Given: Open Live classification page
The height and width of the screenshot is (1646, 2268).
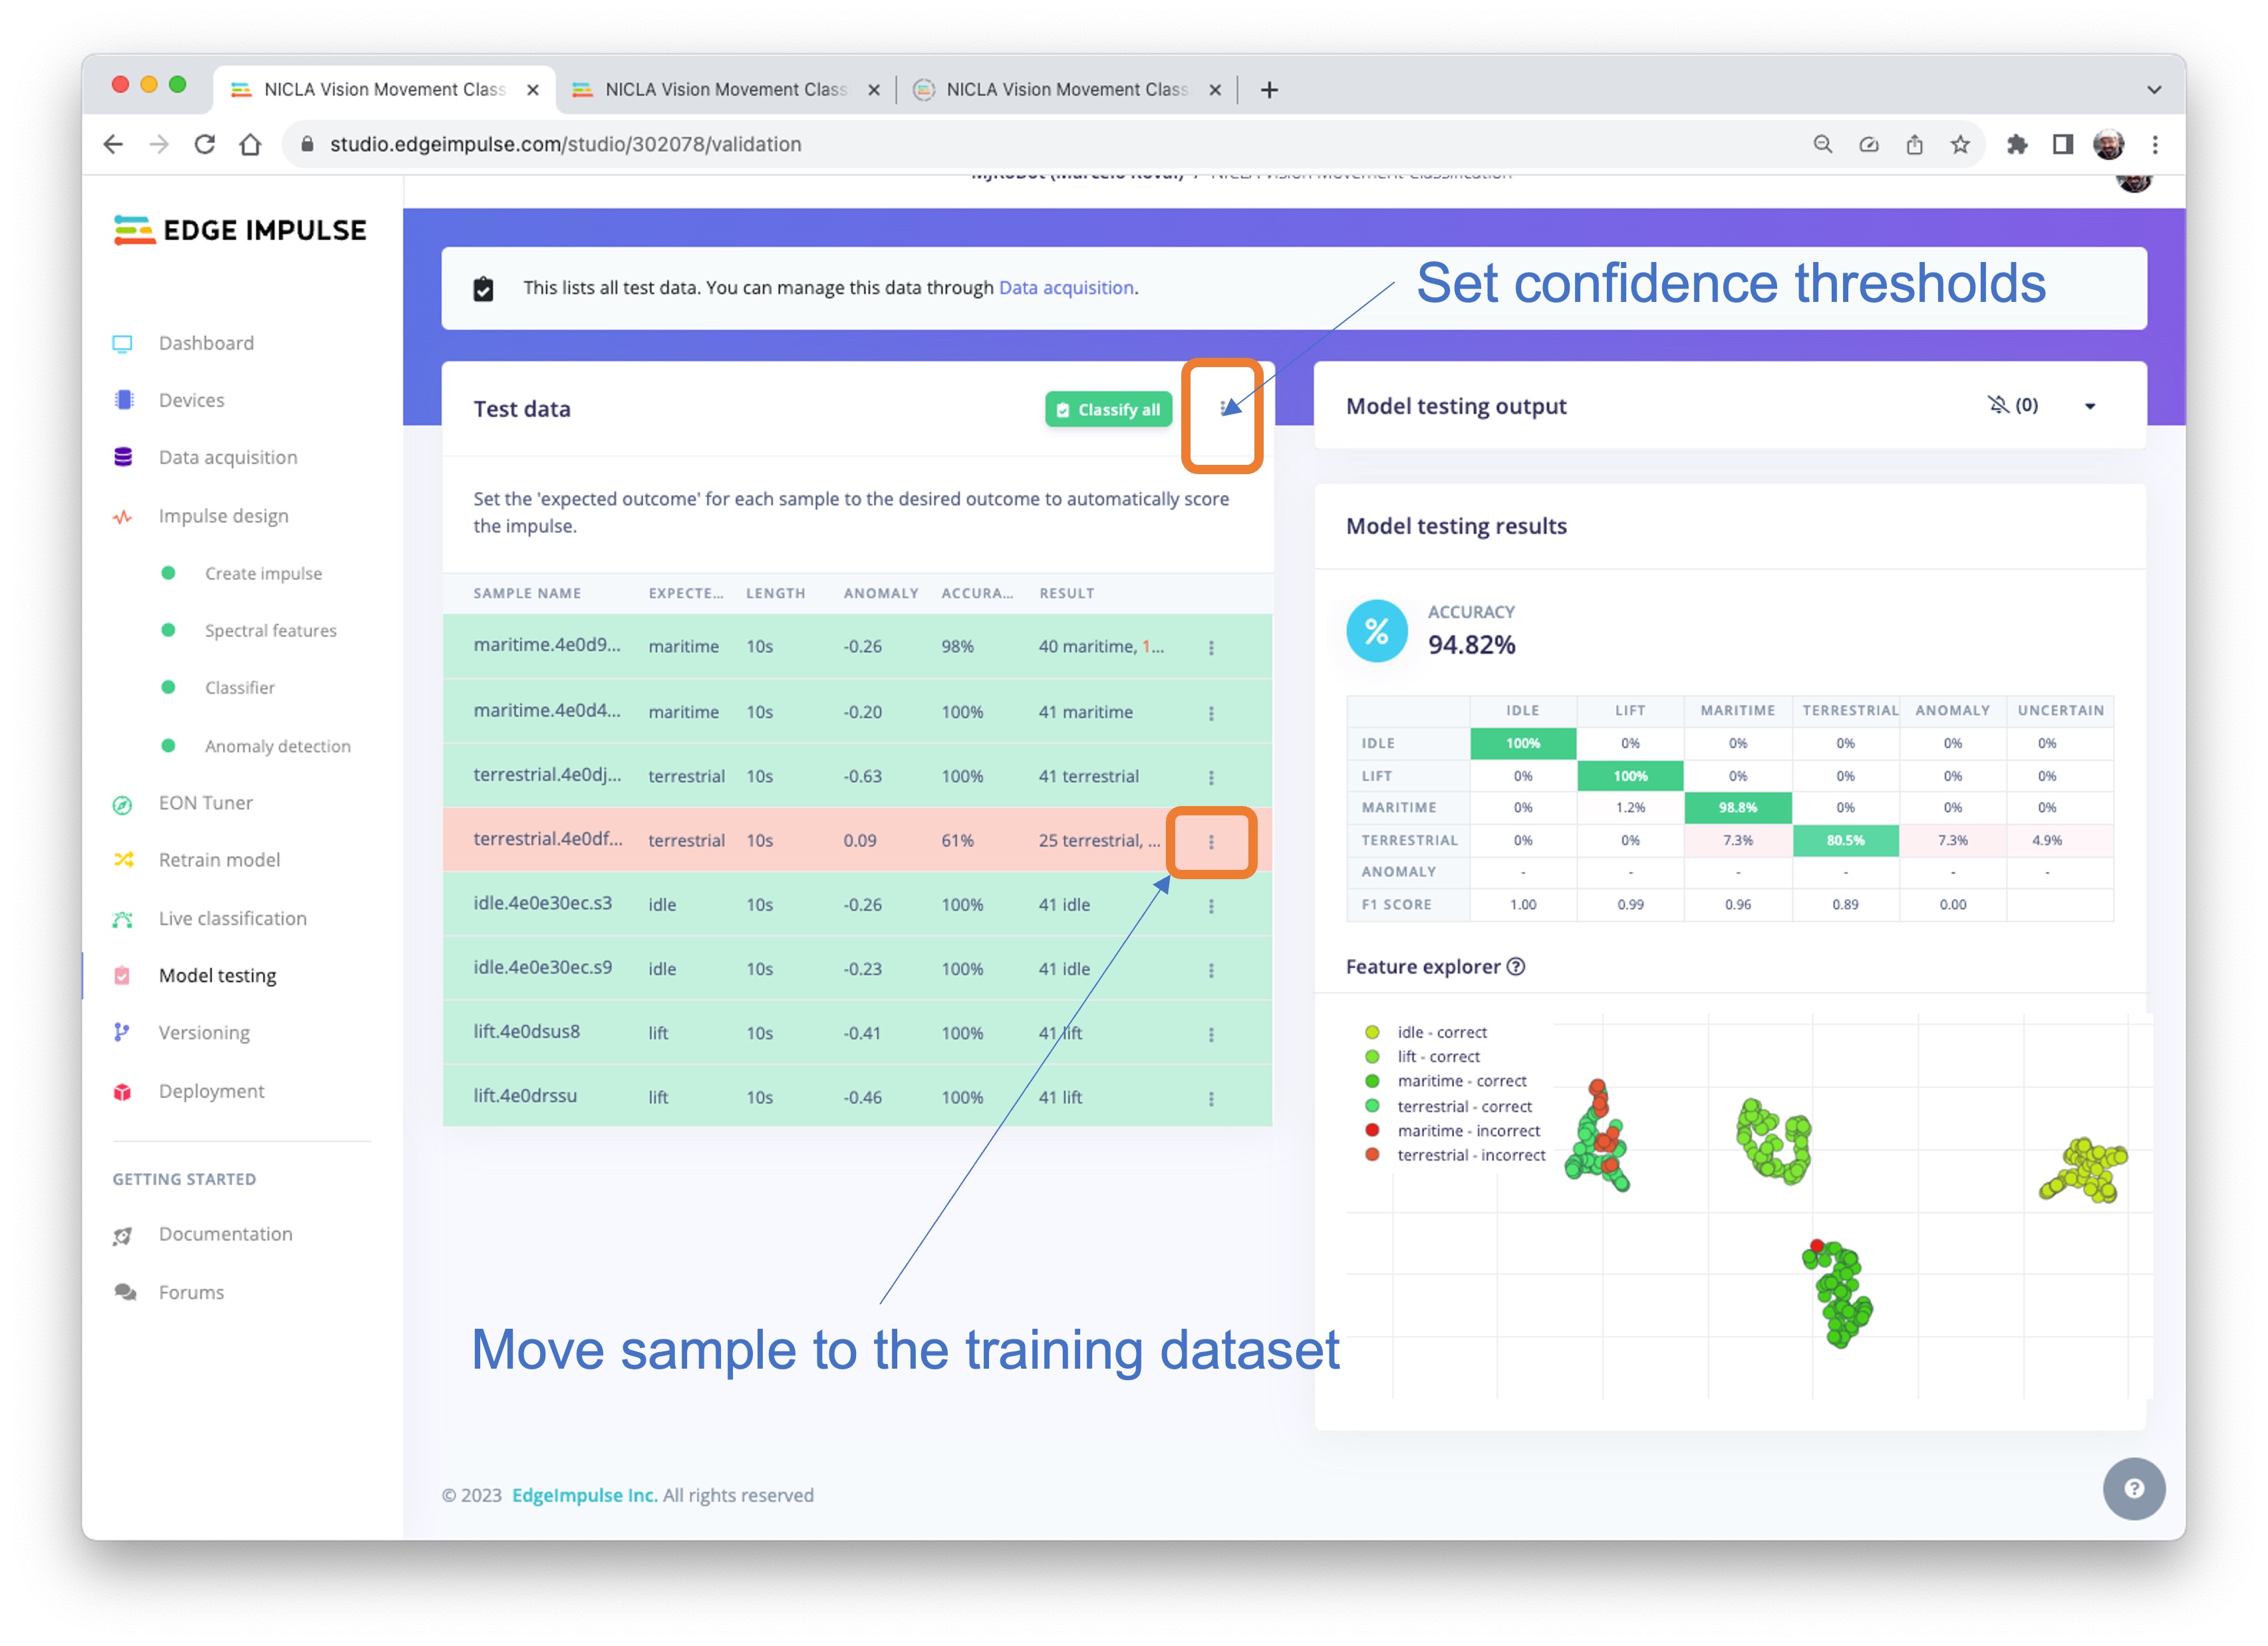Looking at the screenshot, I should 232,918.
